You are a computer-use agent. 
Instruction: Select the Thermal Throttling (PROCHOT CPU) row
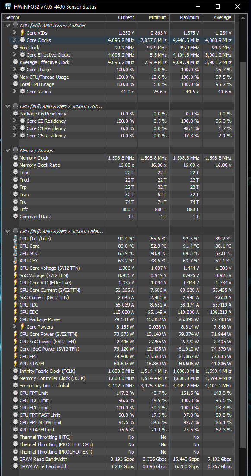click(x=118, y=444)
